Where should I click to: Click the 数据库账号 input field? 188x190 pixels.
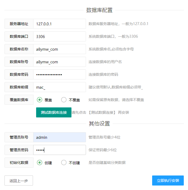pyautogui.click(x=60, y=62)
